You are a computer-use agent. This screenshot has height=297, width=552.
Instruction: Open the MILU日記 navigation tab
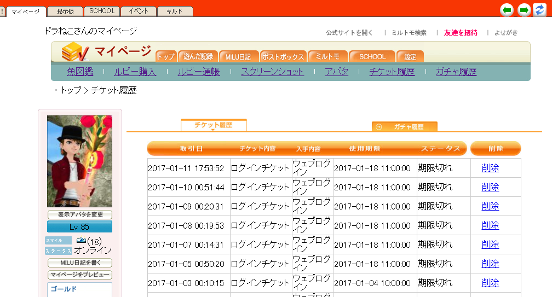239,56
